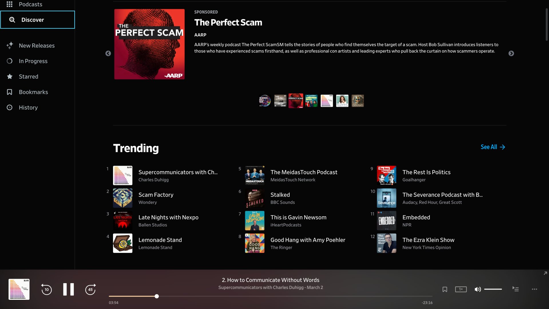
Task: Show next featured podcast in carousel
Action: [511, 54]
